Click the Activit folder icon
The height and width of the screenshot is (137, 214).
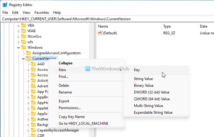click(33, 81)
